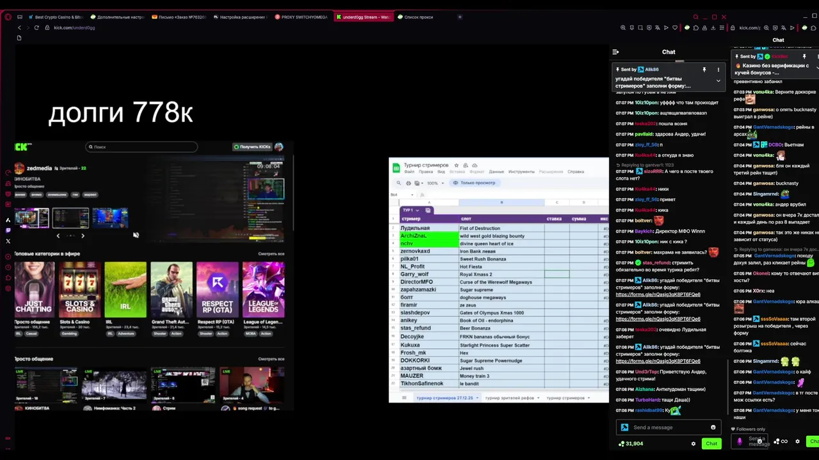Click the Лудильная streamer cell
Image resolution: width=819 pixels, height=460 pixels.
(429, 228)
